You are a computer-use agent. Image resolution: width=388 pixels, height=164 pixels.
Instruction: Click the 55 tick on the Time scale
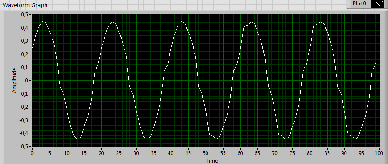223,153
